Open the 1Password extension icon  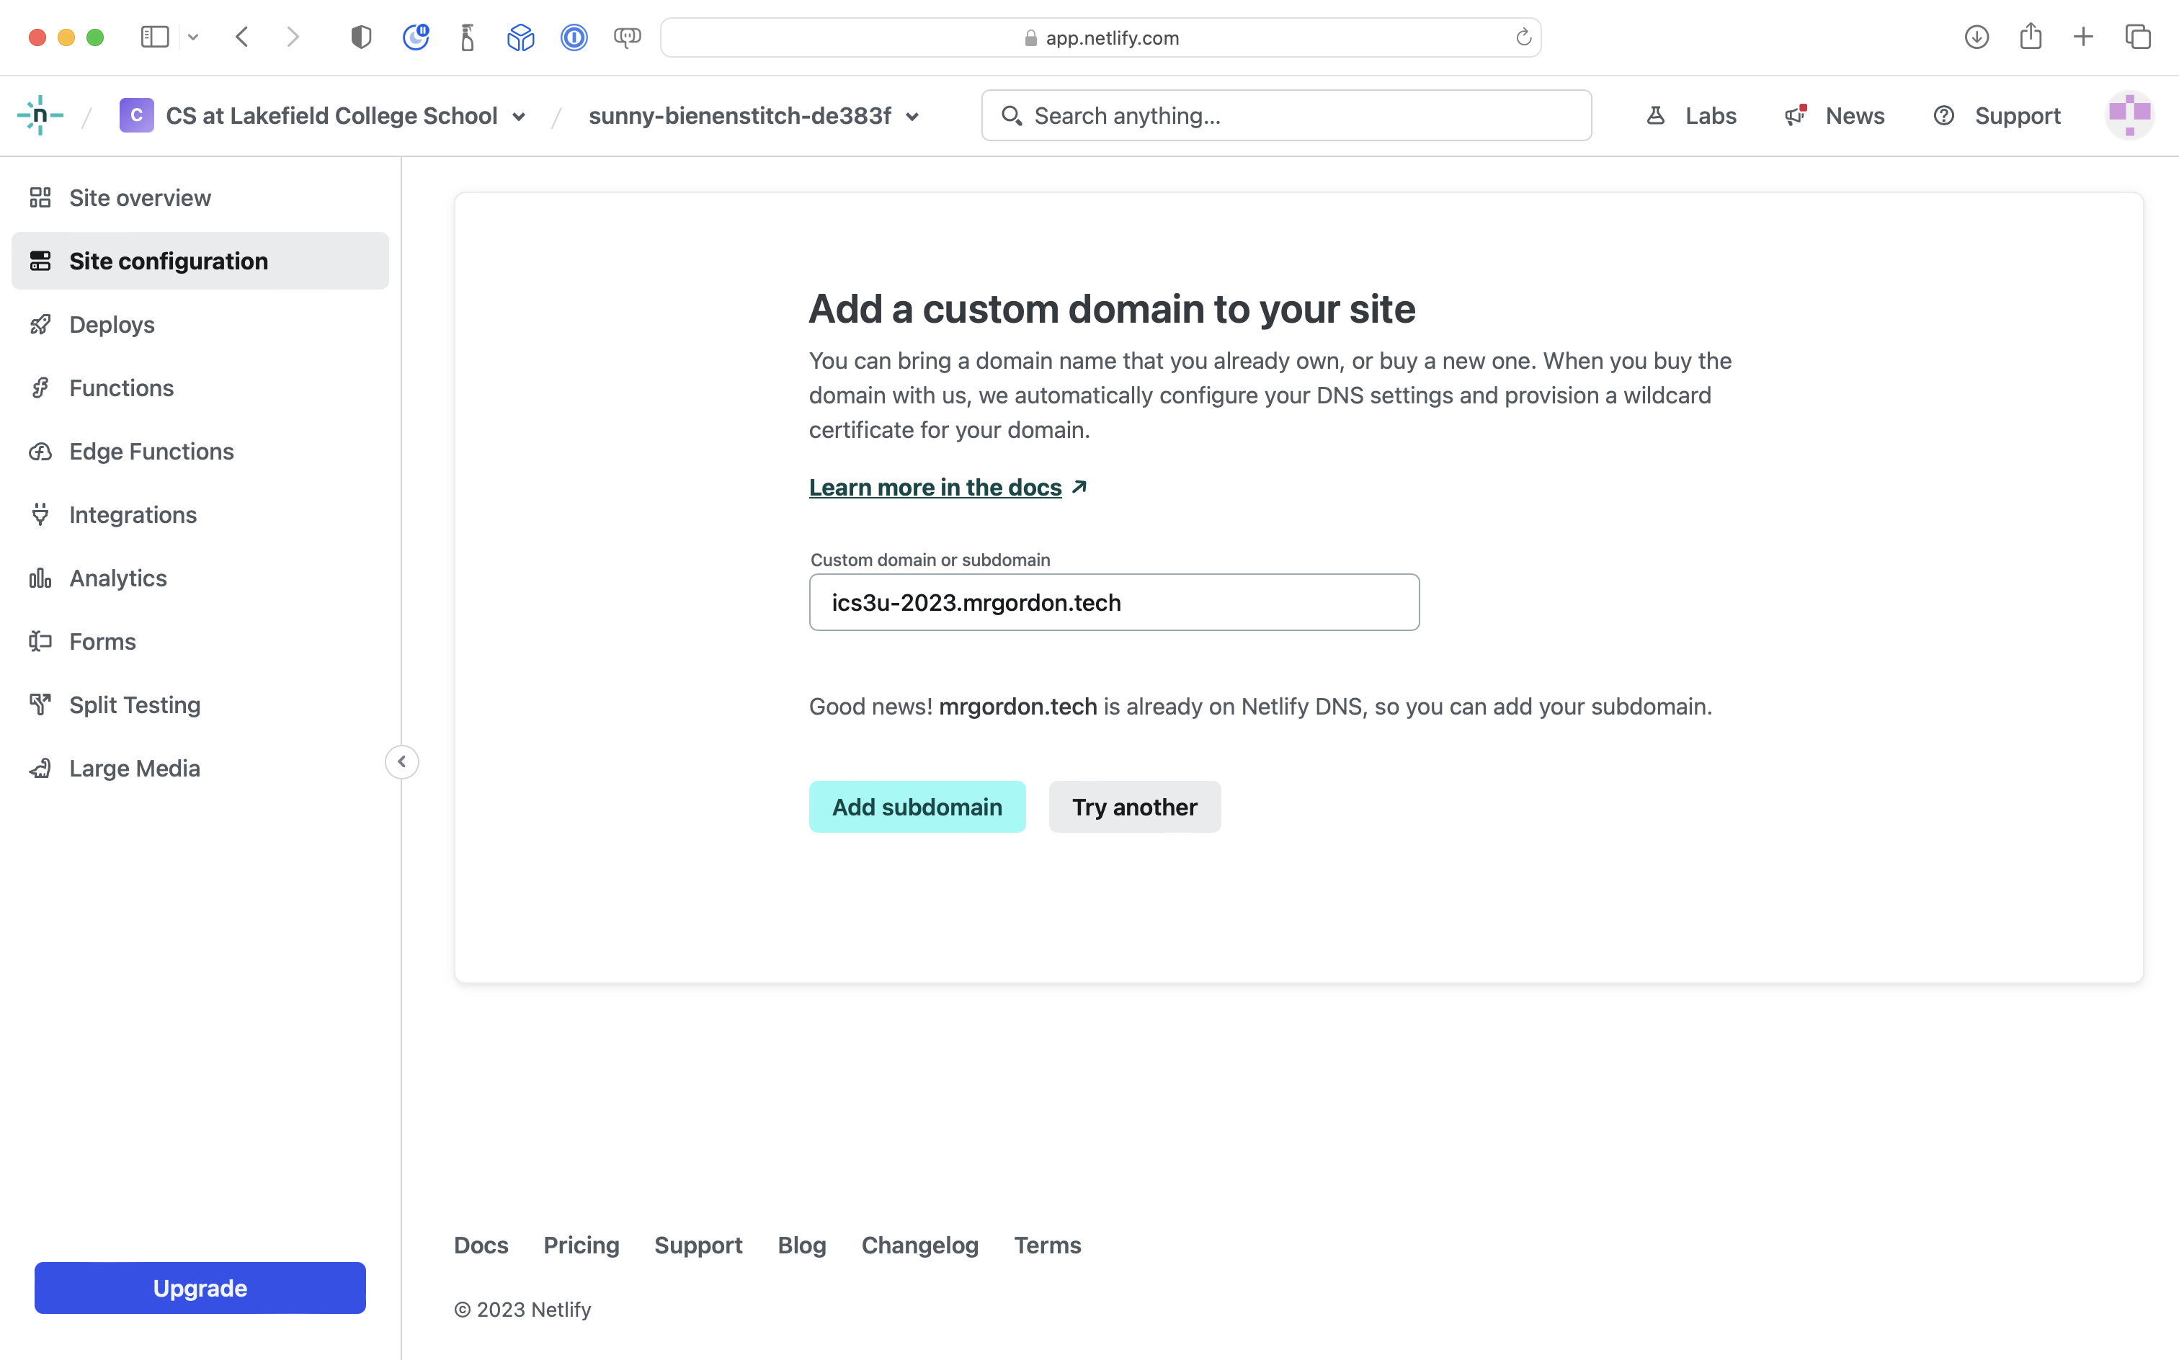(574, 37)
